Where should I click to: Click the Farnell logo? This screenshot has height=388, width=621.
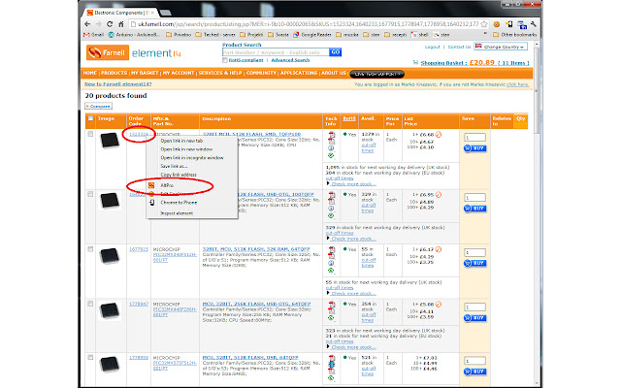108,52
